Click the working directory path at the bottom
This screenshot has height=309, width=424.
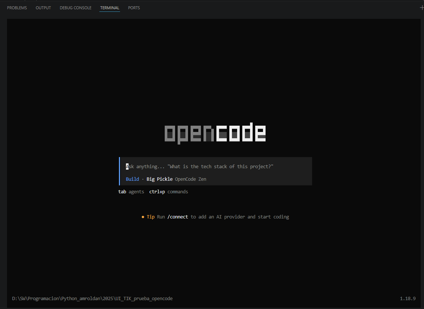pos(92,298)
